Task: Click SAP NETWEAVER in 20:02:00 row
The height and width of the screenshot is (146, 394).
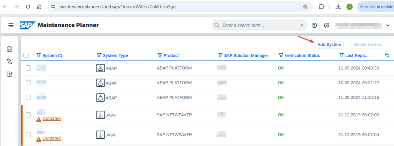Action: [174, 115]
